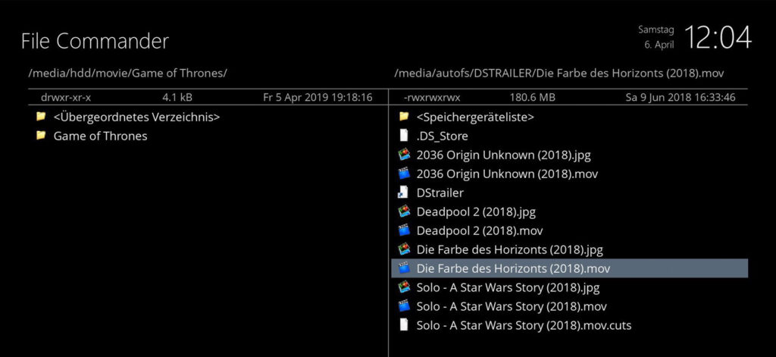This screenshot has width=776, height=357.
Task: Click video icon of 2036 Origin Unknown mov
Action: point(404,174)
